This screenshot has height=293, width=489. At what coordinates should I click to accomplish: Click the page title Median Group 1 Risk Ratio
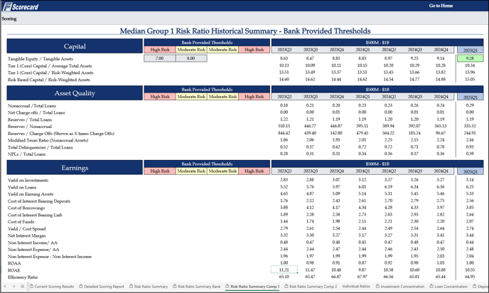pos(245,31)
